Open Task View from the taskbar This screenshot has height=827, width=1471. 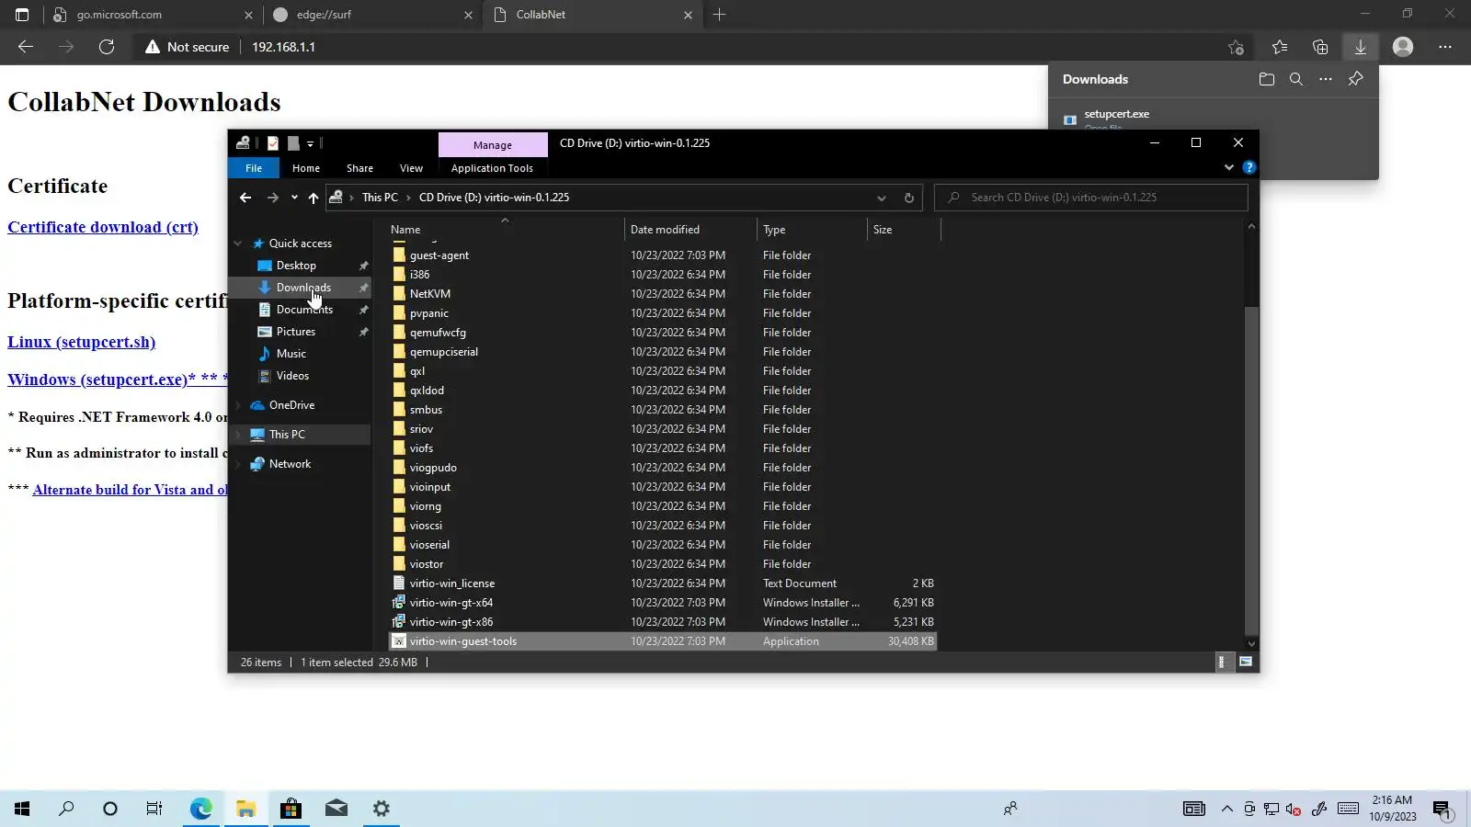click(154, 809)
